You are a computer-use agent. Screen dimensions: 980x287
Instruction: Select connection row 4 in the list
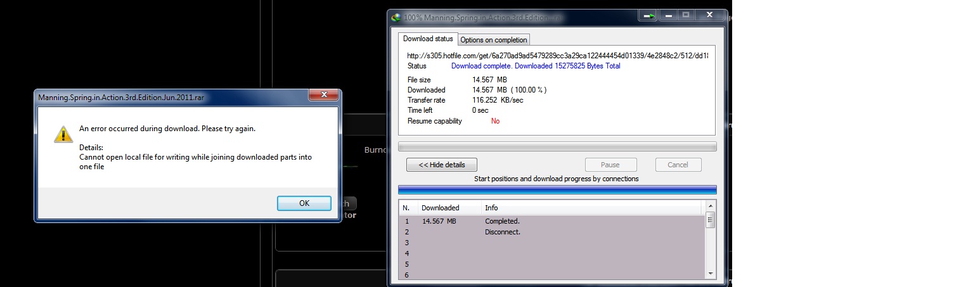click(x=552, y=253)
